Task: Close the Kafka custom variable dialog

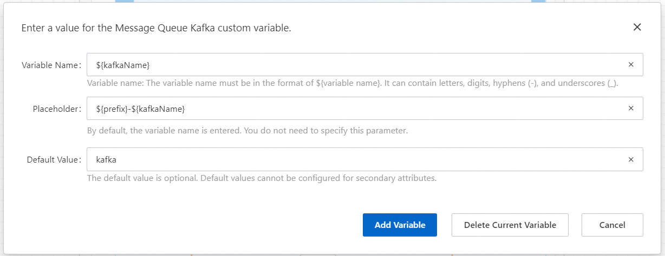Action: (637, 28)
